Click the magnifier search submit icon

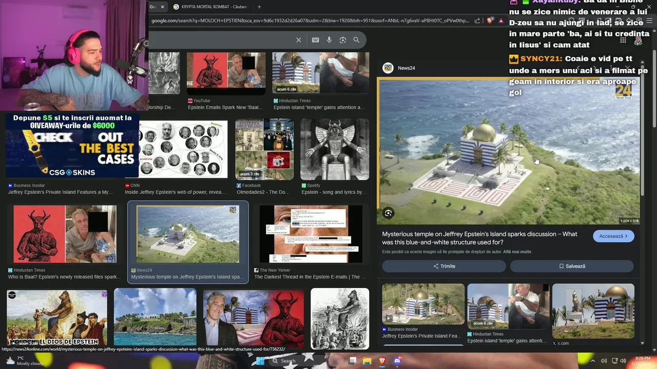pyautogui.click(x=356, y=40)
